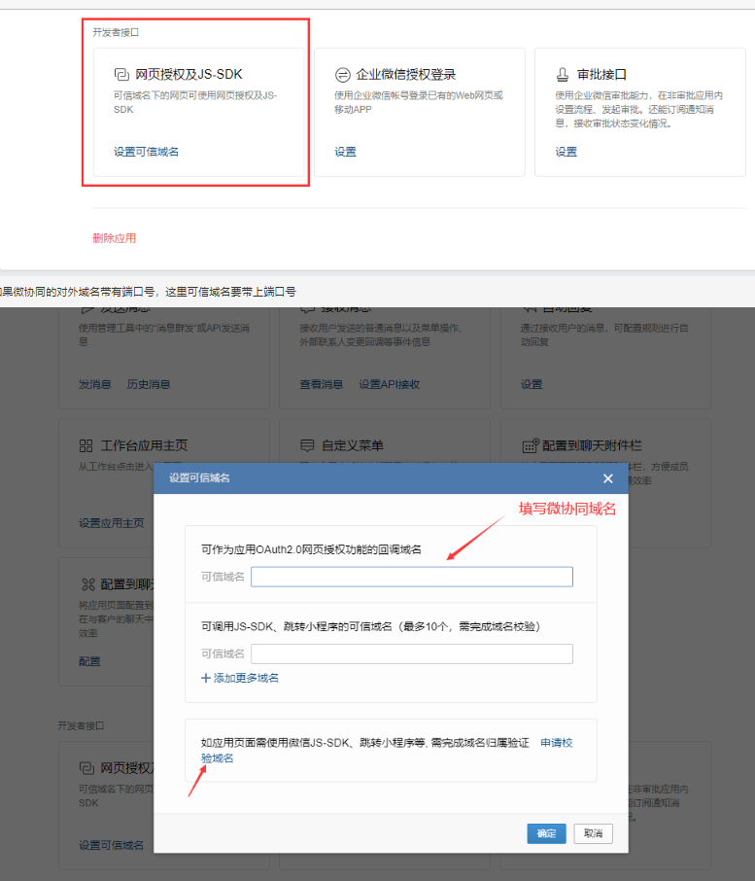
Task: Click the 自定义菜单 title
Action: pyautogui.click(x=353, y=445)
